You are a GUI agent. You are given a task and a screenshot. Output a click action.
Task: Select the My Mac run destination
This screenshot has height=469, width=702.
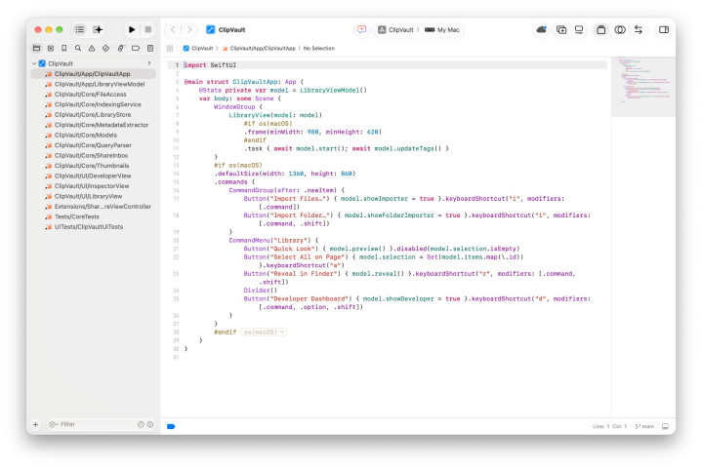[x=442, y=29]
